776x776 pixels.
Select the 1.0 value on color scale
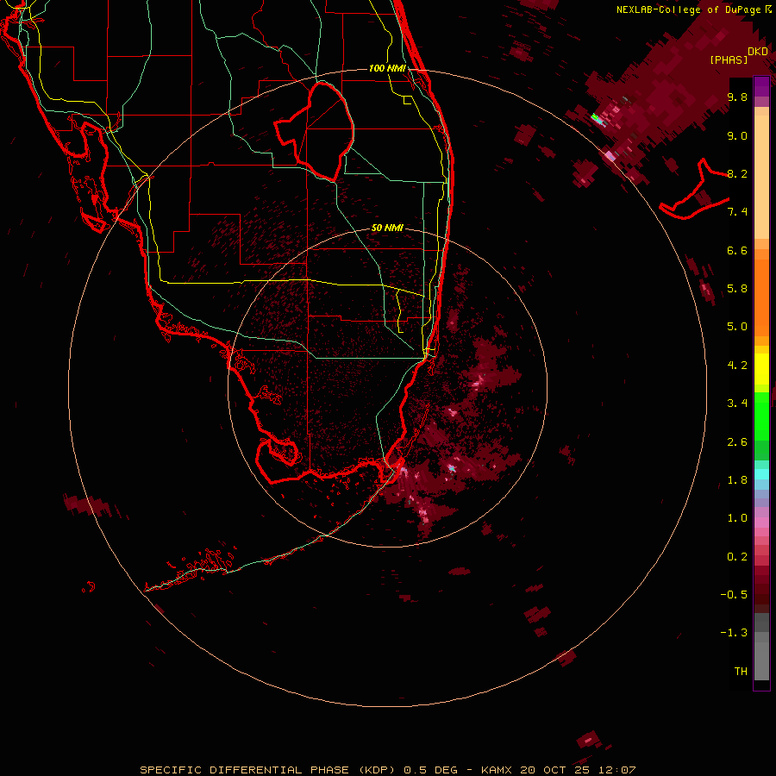tap(737, 518)
